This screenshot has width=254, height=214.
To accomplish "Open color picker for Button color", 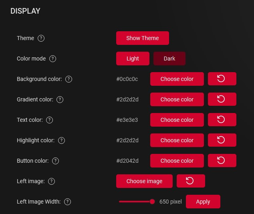I will (x=177, y=161).
